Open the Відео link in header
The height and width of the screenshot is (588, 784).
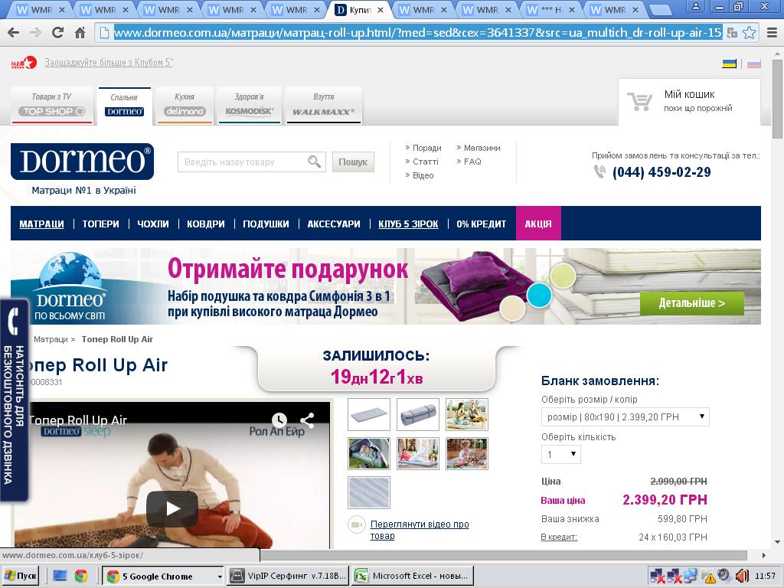423,175
